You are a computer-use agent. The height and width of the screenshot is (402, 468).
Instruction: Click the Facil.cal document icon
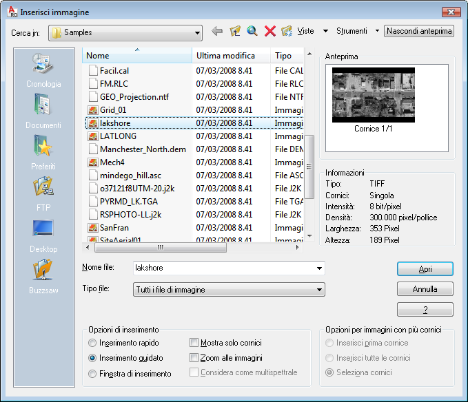(93, 71)
